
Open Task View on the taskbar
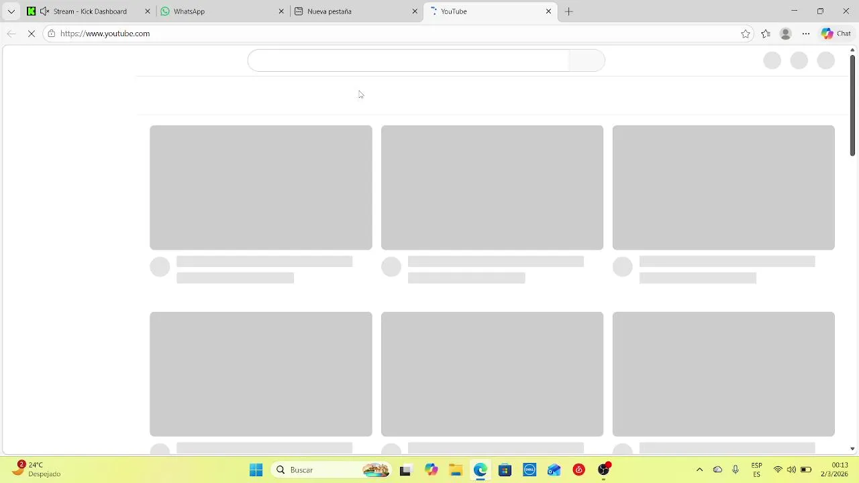(405, 470)
